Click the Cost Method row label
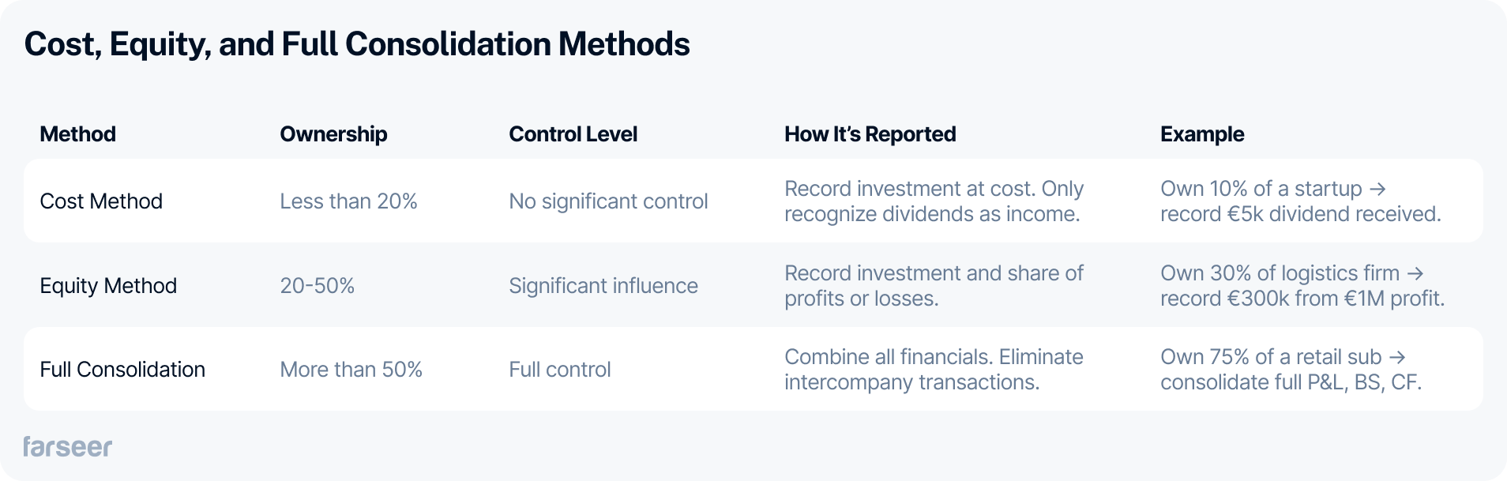The width and height of the screenshot is (1507, 481). point(101,201)
